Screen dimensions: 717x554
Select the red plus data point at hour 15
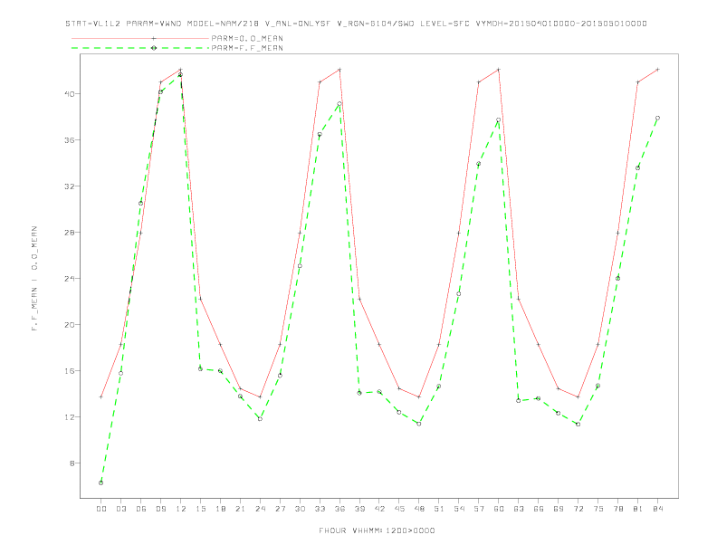point(200,299)
